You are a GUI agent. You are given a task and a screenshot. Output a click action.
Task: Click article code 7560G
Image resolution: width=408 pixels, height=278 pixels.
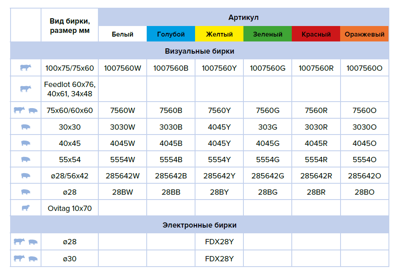point(267,111)
